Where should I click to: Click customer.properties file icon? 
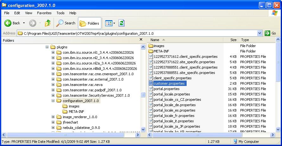click(151, 83)
